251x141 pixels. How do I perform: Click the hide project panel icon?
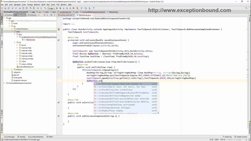click(55, 15)
